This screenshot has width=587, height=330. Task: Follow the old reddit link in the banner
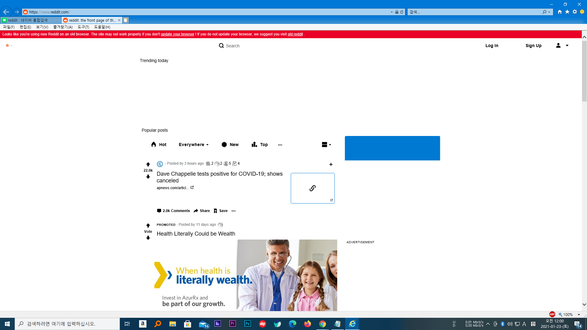pos(295,34)
